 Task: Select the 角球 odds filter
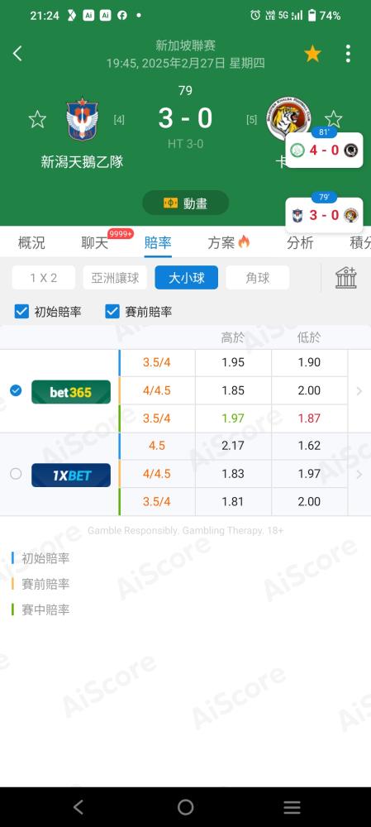tap(258, 277)
